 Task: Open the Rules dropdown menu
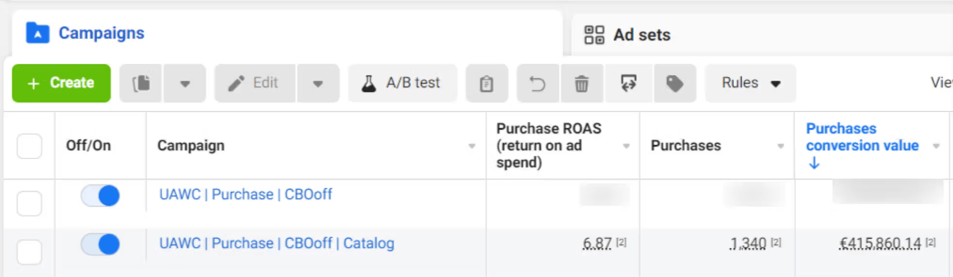pos(750,83)
